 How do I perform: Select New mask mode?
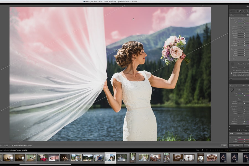click(x=243, y=15)
